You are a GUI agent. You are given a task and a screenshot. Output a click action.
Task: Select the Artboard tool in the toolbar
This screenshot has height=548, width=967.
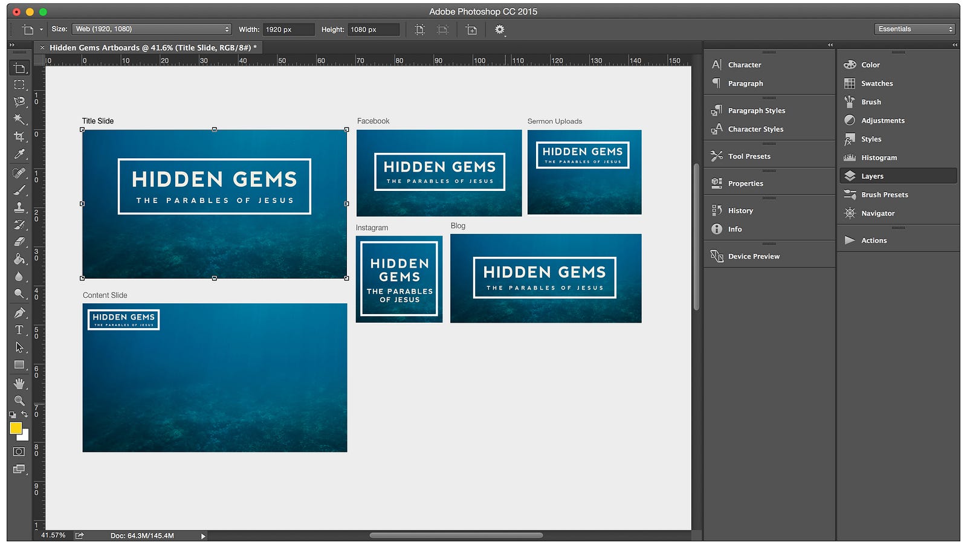pos(19,68)
